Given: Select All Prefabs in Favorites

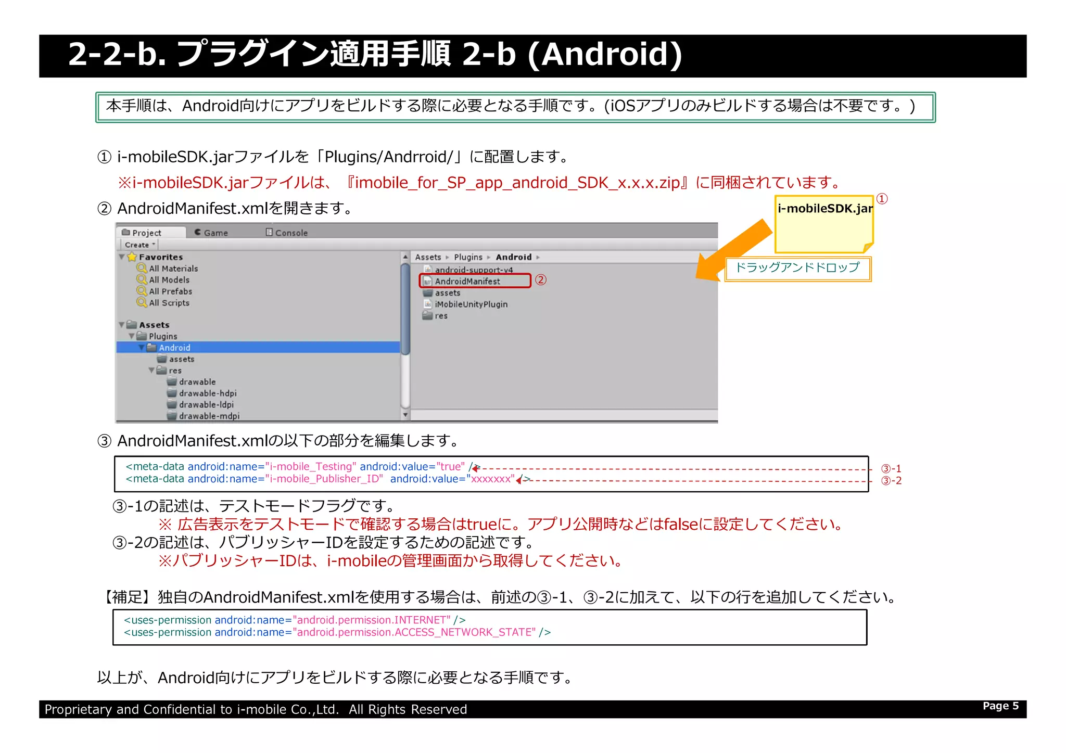Looking at the screenshot, I should 171,291.
